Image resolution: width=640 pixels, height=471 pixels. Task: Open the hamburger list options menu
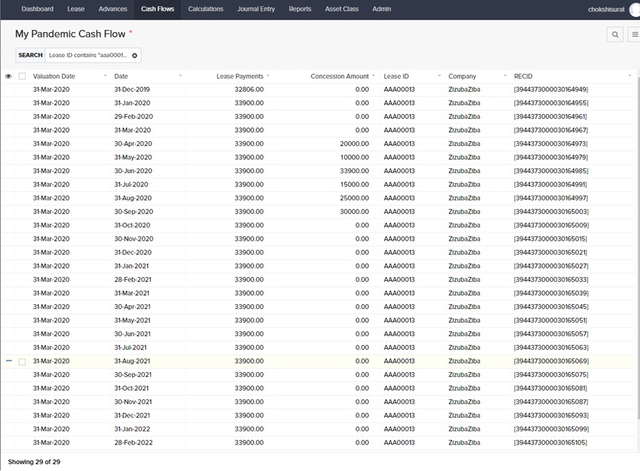click(634, 35)
